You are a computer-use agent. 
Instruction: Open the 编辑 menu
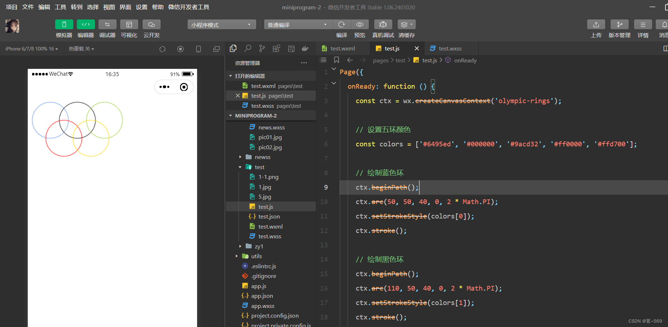tap(44, 7)
